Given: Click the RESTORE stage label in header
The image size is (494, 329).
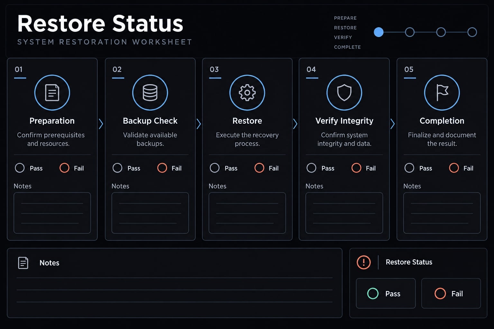Looking at the screenshot, I should click(x=345, y=28).
